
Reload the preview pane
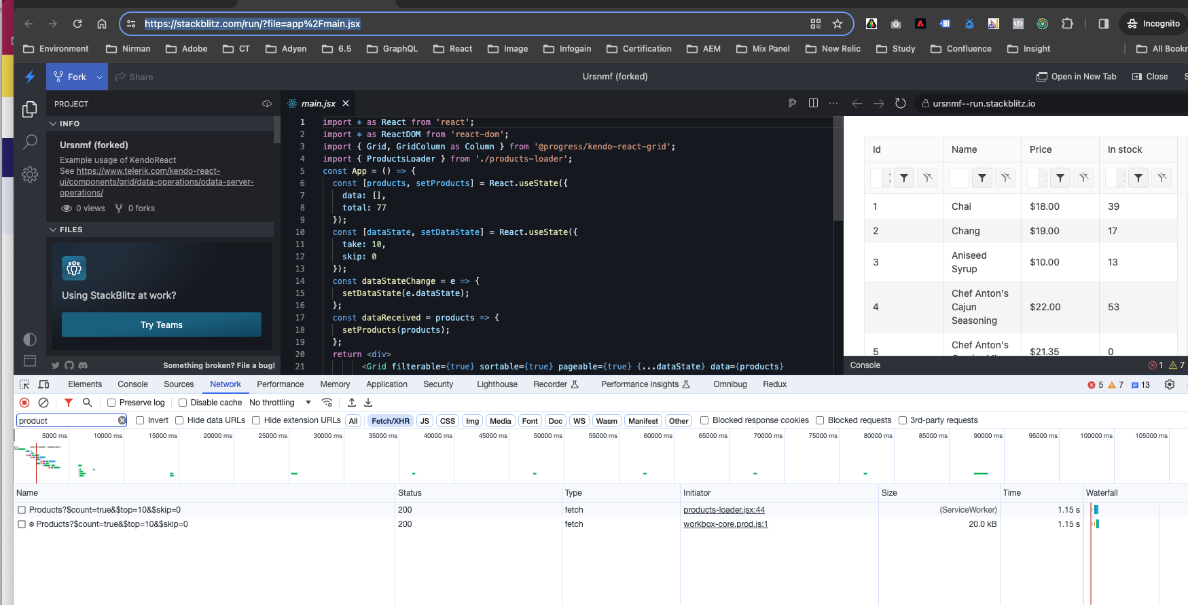point(901,103)
